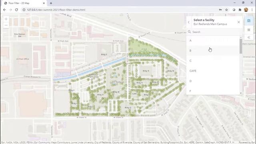
Task: Click the list's scroll-down arrow
Action: pyautogui.click(x=241, y=93)
